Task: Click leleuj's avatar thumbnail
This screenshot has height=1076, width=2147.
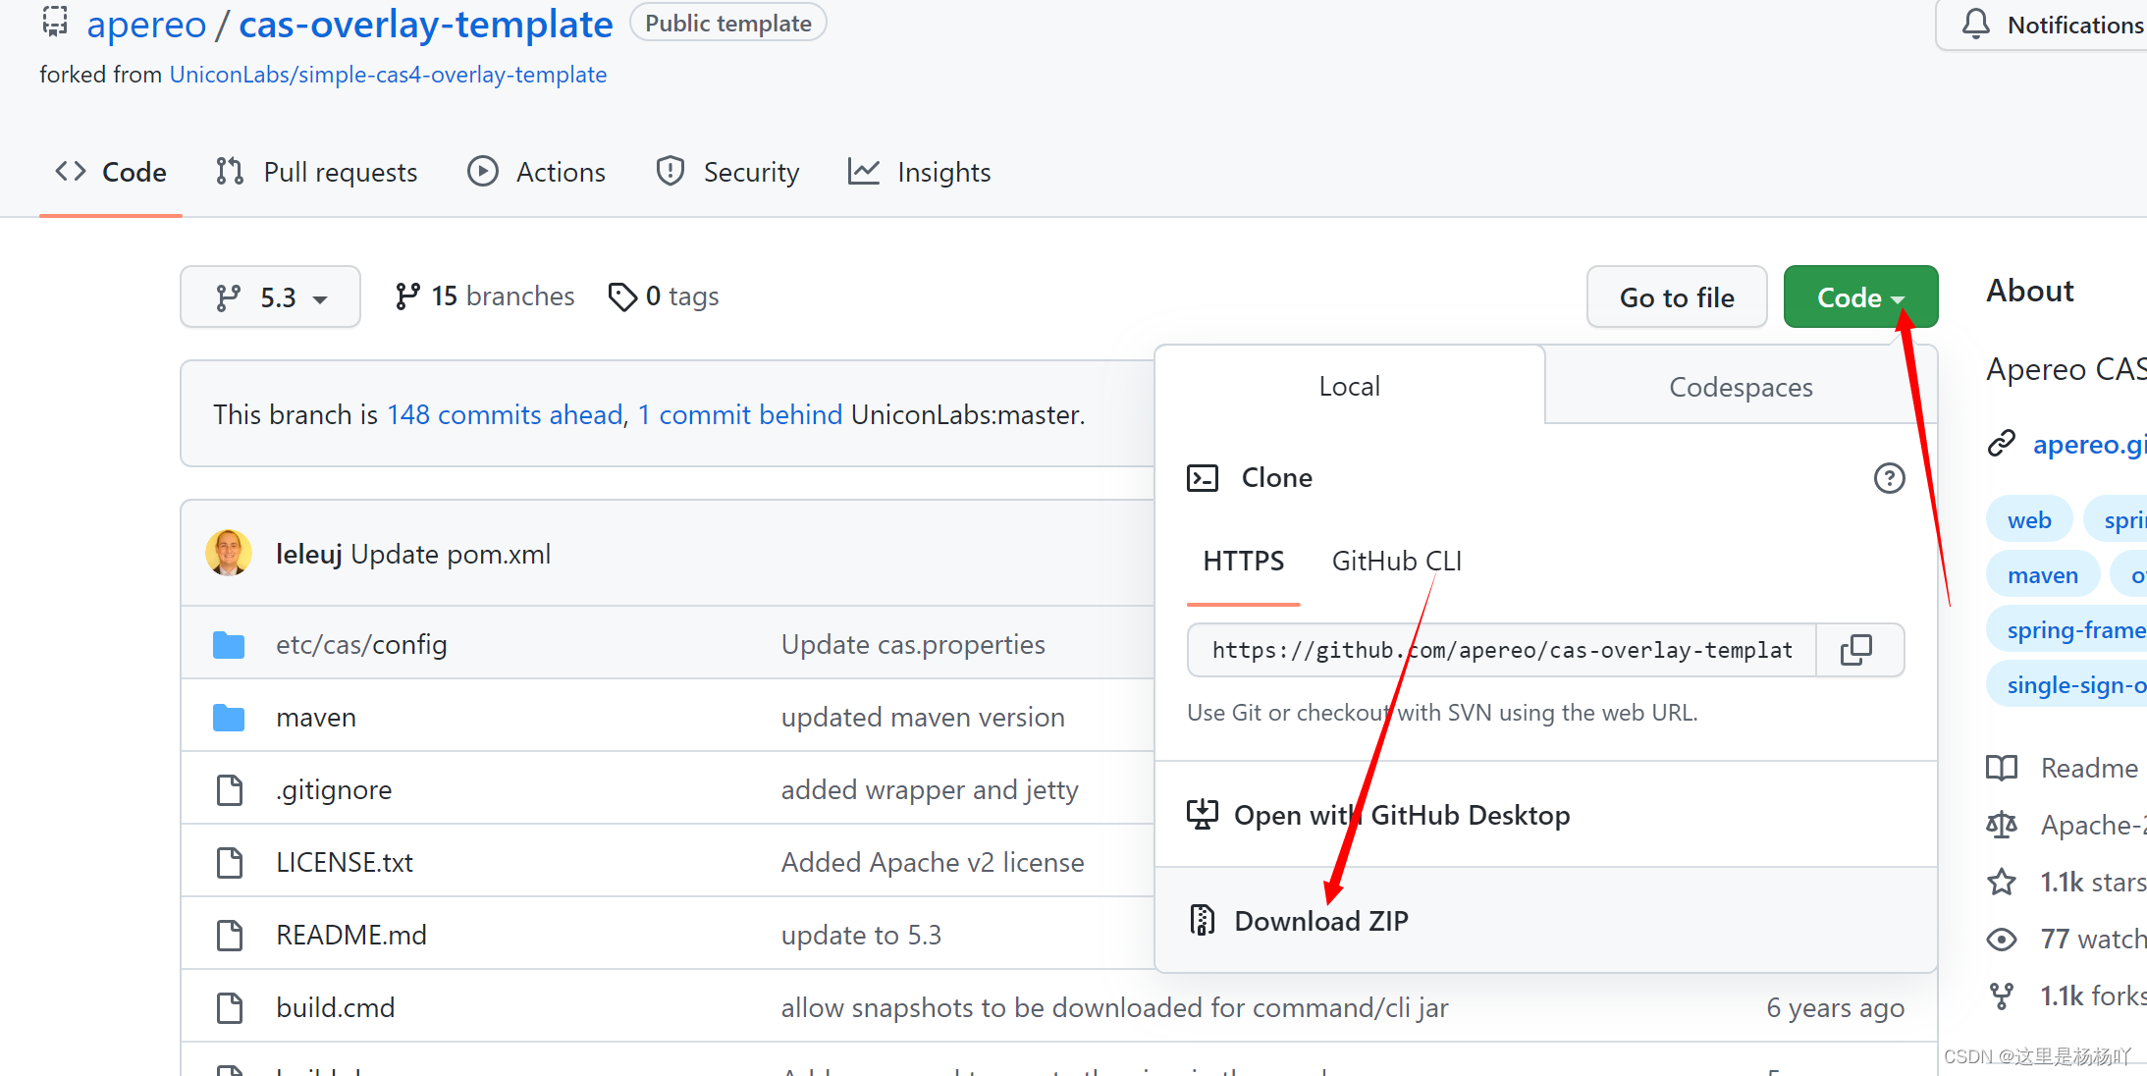Action: 229,553
